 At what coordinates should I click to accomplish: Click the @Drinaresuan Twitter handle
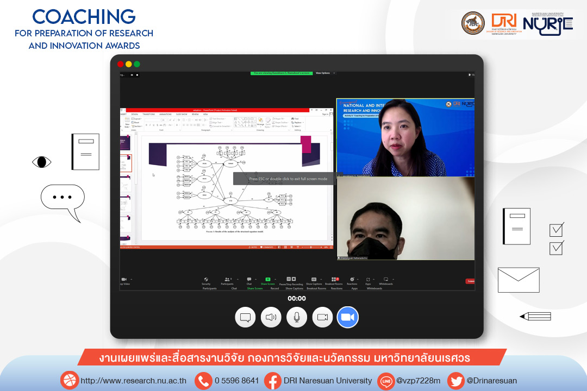point(491,381)
